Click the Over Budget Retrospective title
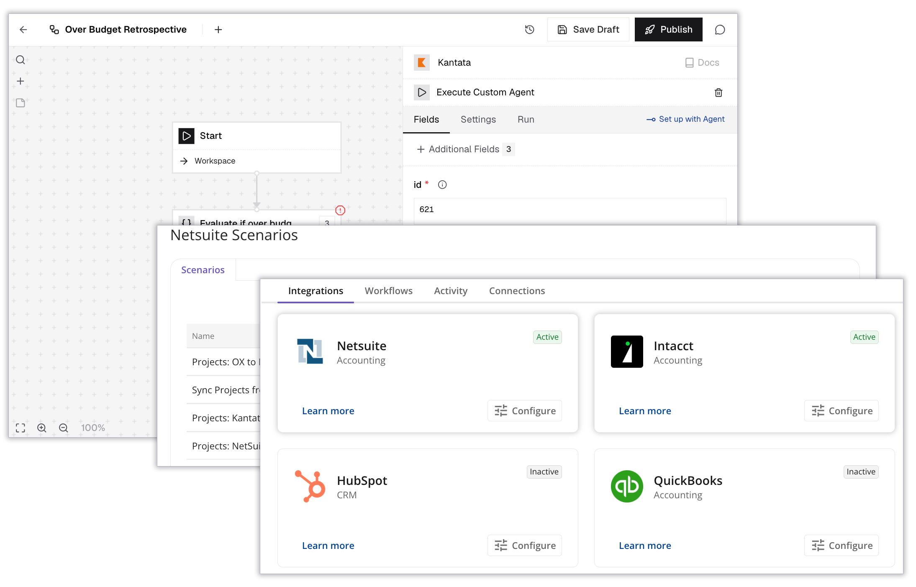This screenshot has width=916, height=587. tap(126, 30)
